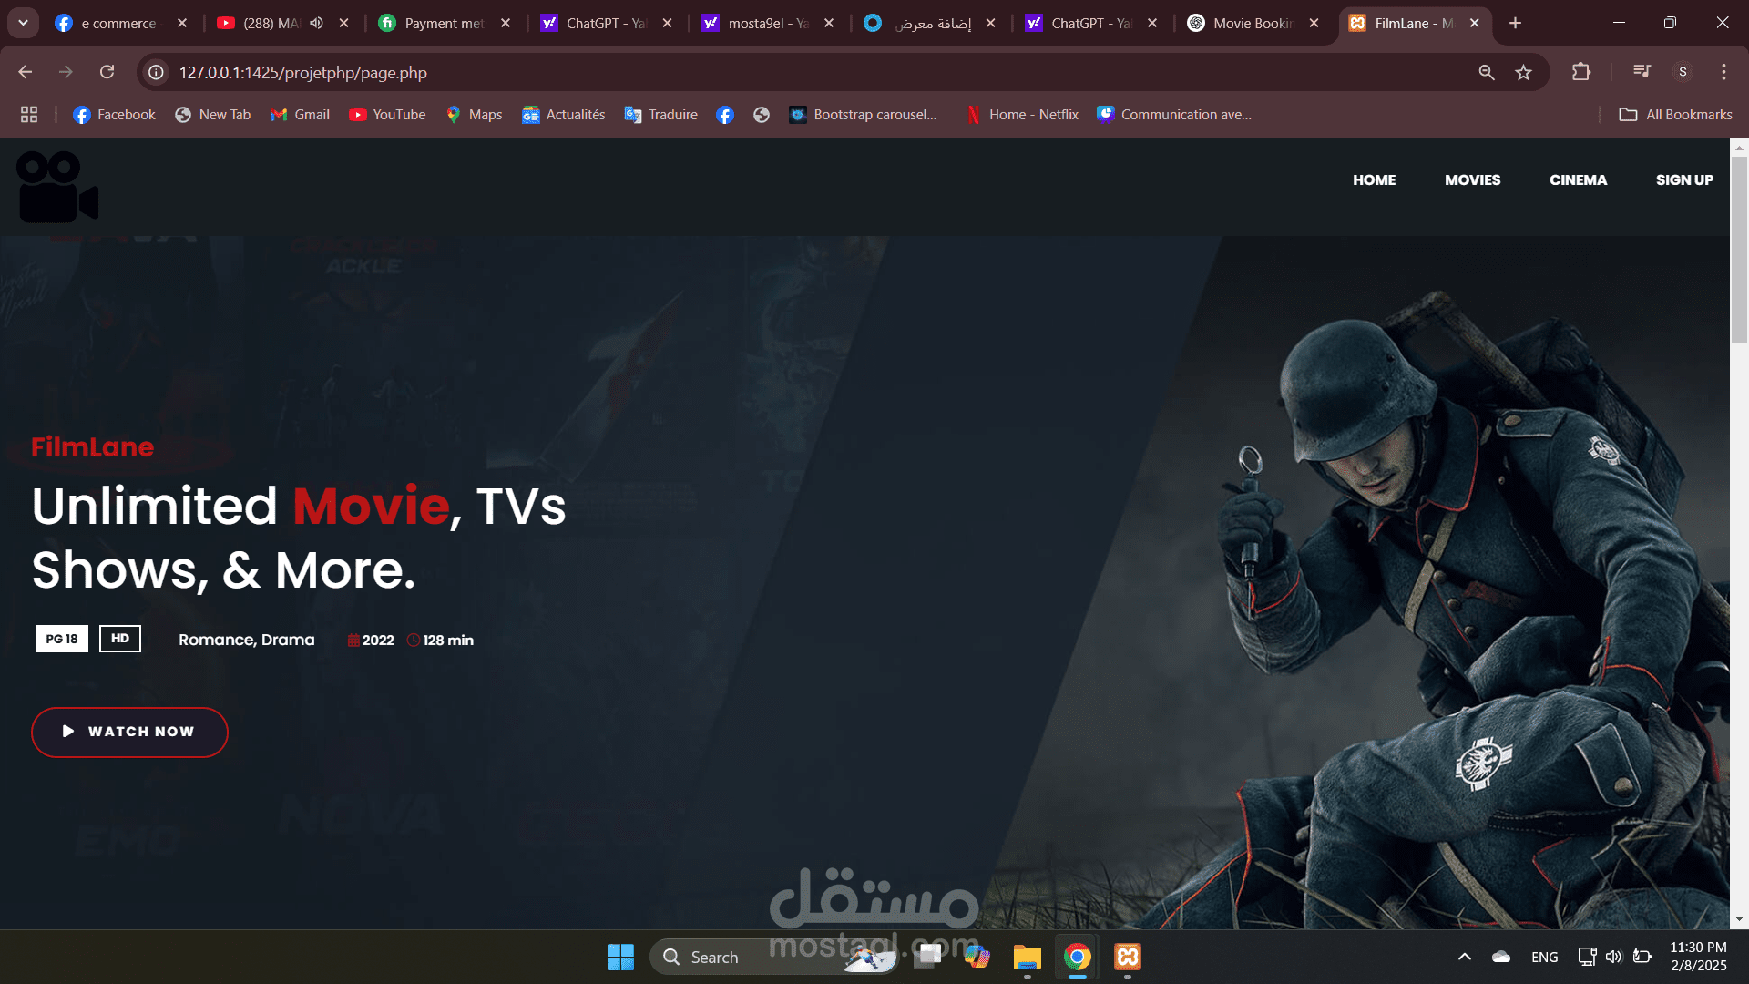Open the Extensions puzzle icon
Viewport: 1749px width, 984px height.
pyautogui.click(x=1581, y=72)
